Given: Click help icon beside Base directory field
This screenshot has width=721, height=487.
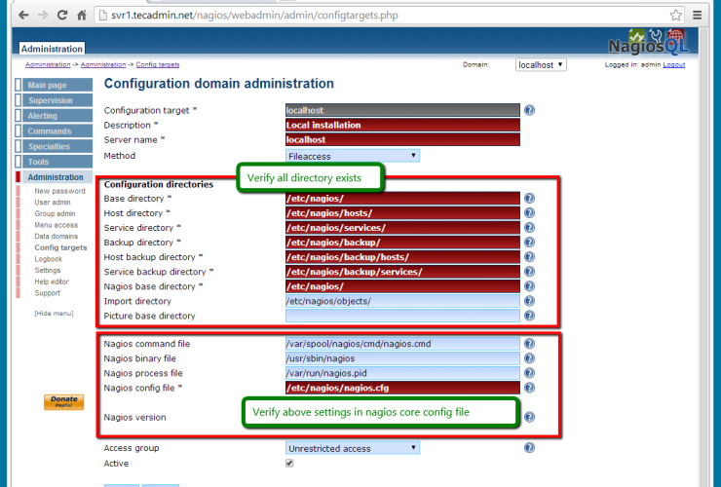Looking at the screenshot, I should tap(530, 199).
